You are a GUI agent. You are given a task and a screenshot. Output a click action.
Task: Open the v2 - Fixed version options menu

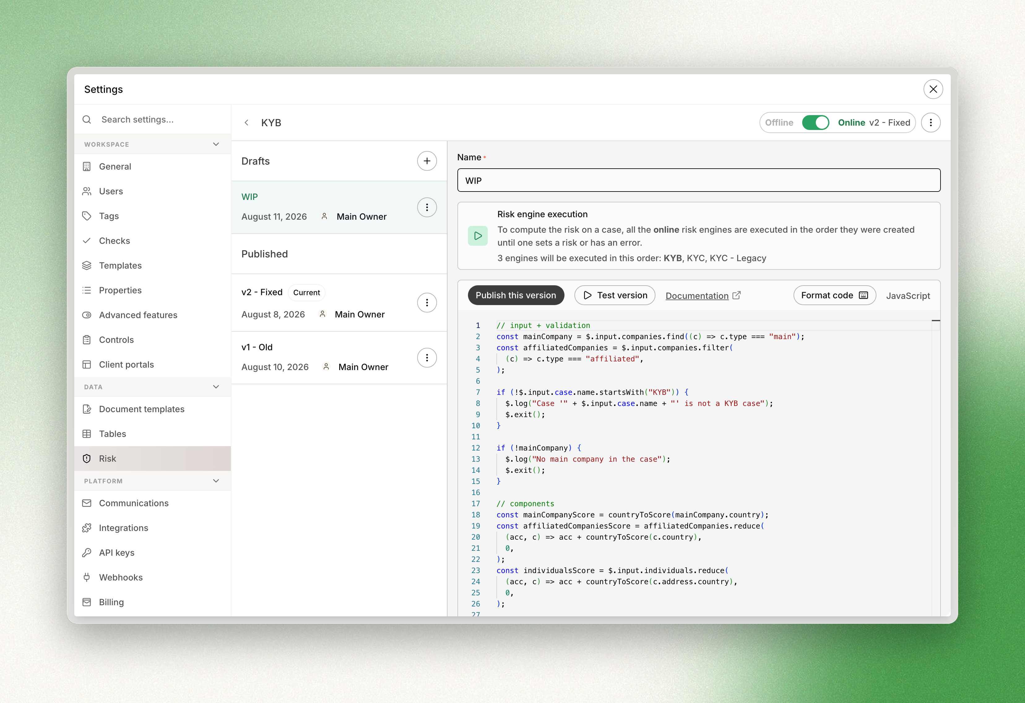tap(427, 303)
